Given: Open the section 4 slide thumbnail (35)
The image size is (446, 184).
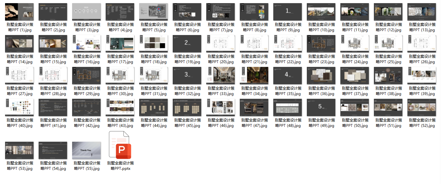Looking at the screenshot, I should (x=288, y=75).
